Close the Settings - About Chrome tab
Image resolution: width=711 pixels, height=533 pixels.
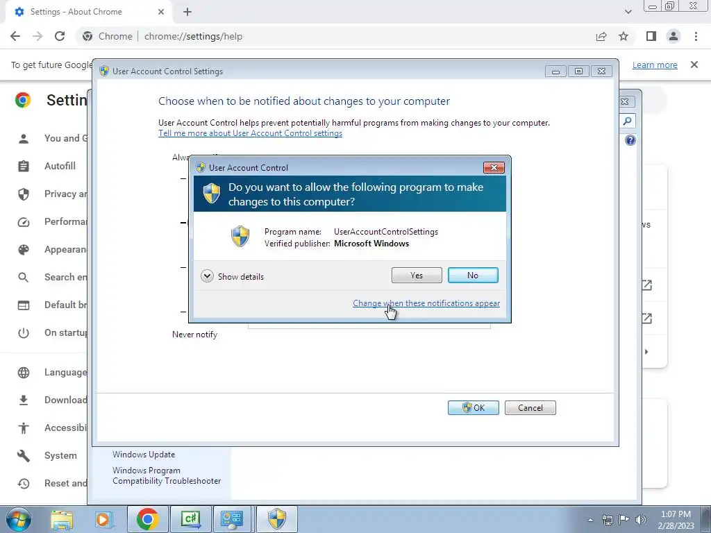tap(161, 12)
